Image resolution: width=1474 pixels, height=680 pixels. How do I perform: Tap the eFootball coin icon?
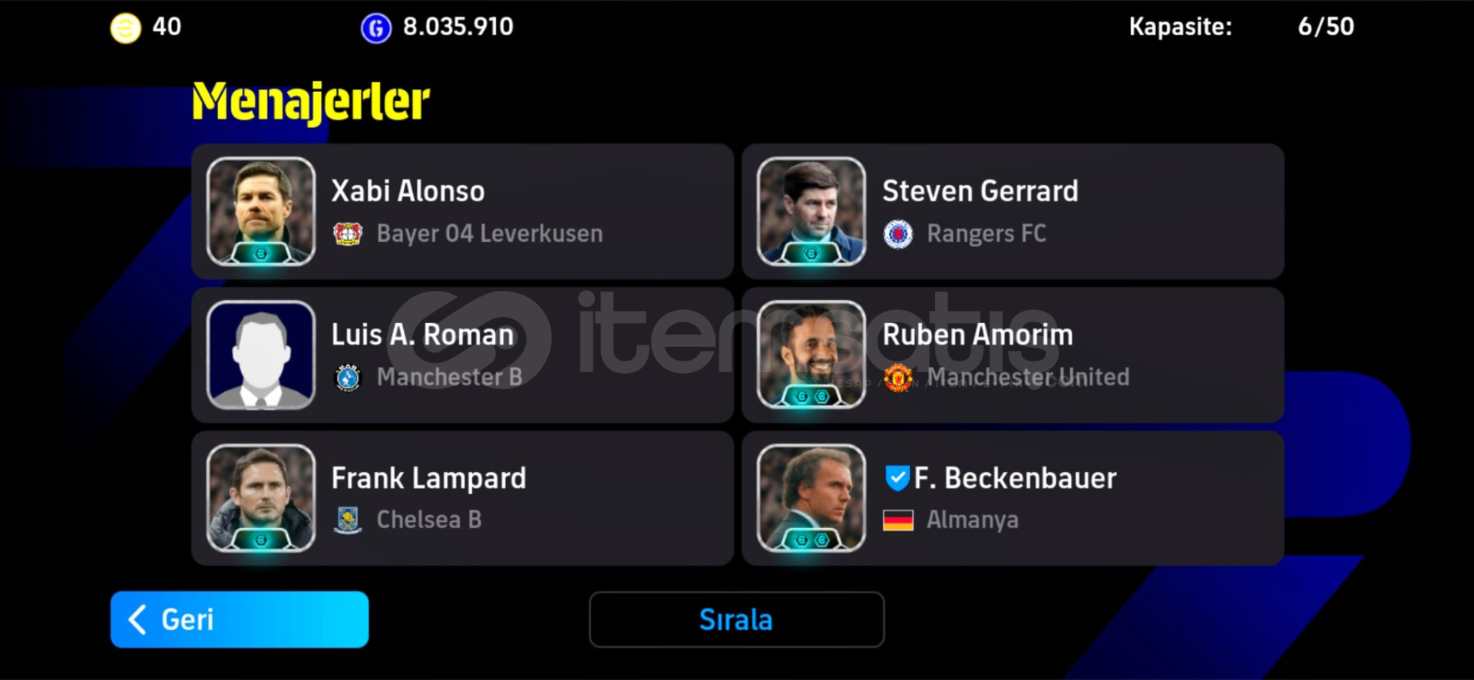[126, 28]
